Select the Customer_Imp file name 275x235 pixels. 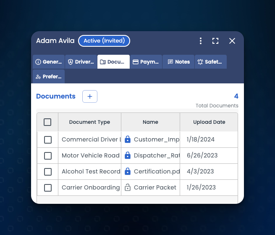(157, 139)
